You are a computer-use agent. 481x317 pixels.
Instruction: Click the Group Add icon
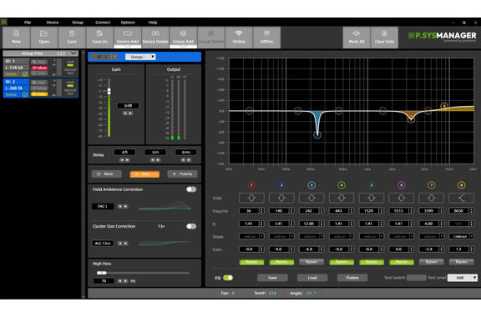(x=183, y=37)
